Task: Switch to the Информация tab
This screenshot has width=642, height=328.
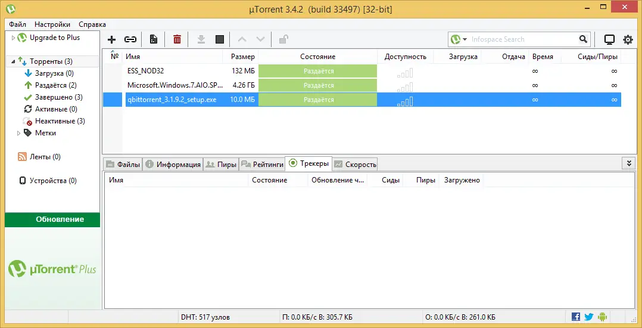Action: pyautogui.click(x=173, y=165)
